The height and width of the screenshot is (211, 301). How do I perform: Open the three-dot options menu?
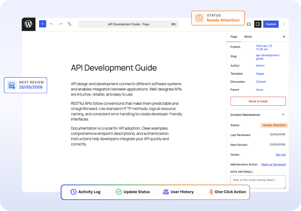point(284,24)
